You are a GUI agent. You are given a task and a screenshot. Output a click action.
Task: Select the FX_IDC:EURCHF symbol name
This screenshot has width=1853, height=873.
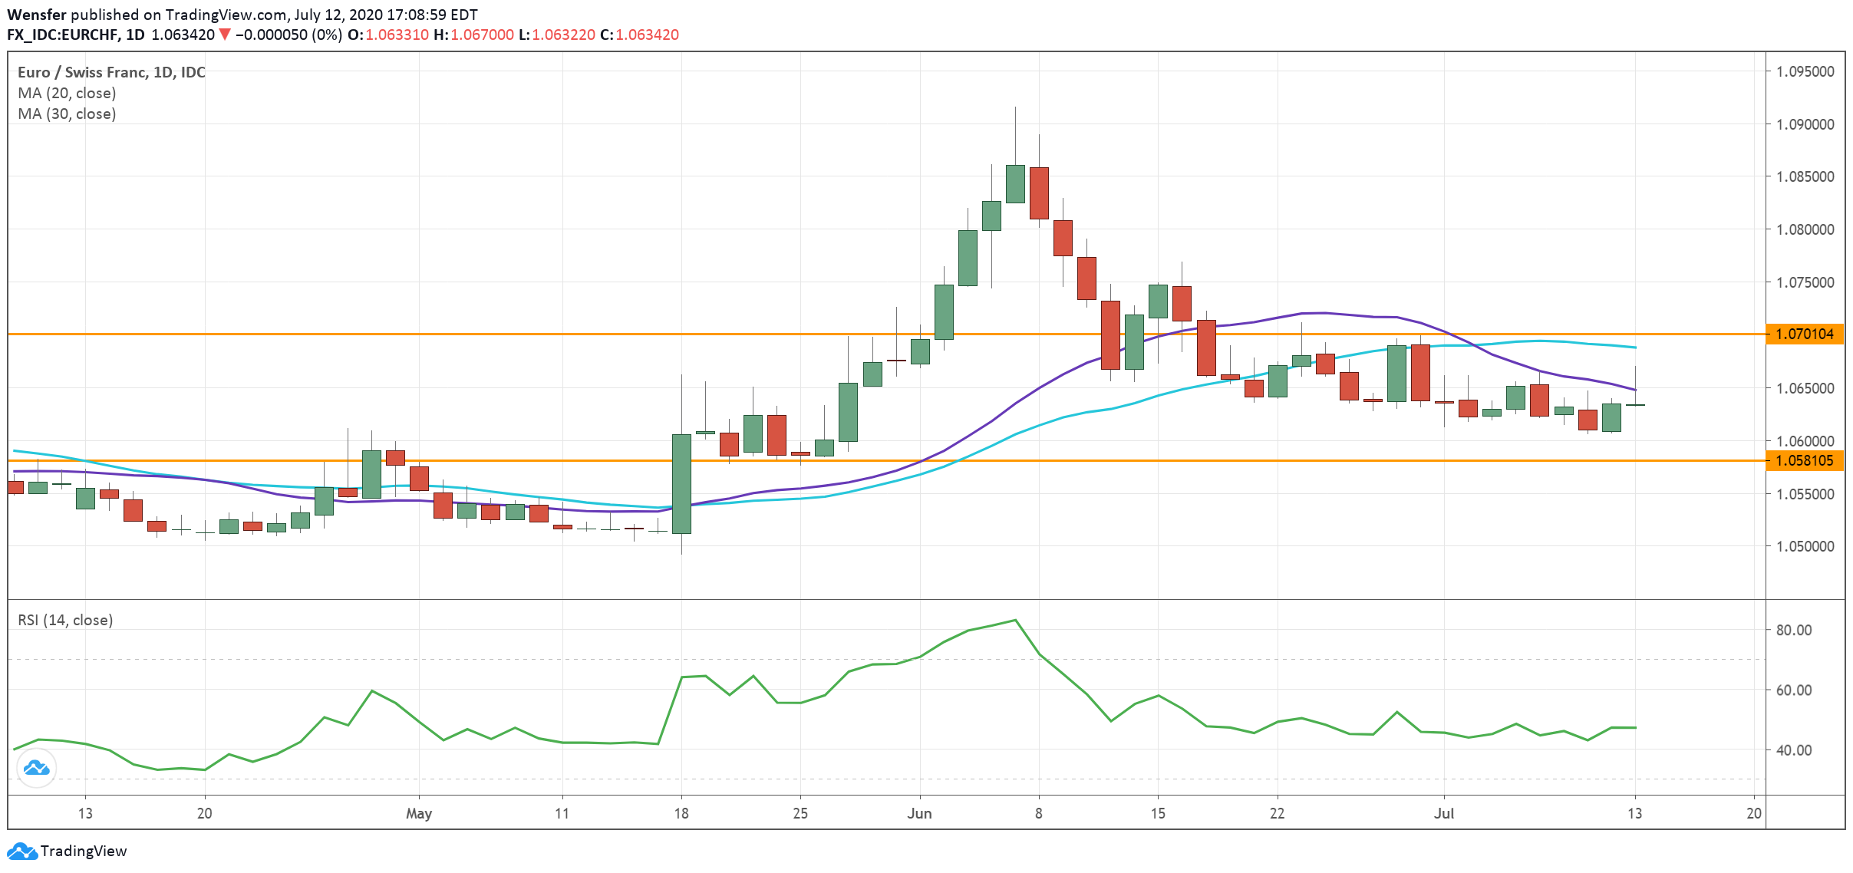click(60, 34)
